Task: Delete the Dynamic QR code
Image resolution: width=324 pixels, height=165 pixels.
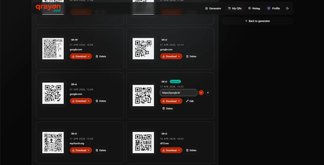Action: tap(167, 108)
